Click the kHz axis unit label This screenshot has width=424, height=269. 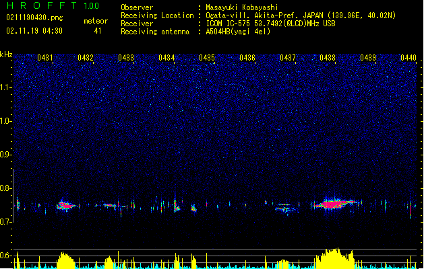click(6, 54)
